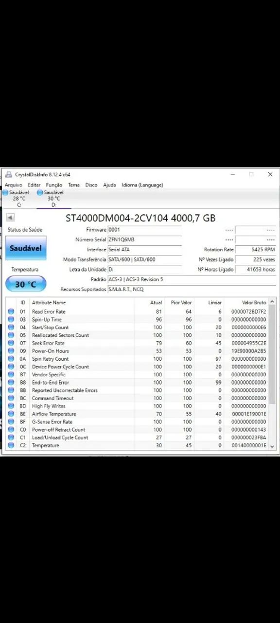The image size is (280, 623).
Task: Click status circle of Reported Uncorrectable Errors row
Action: point(11,390)
